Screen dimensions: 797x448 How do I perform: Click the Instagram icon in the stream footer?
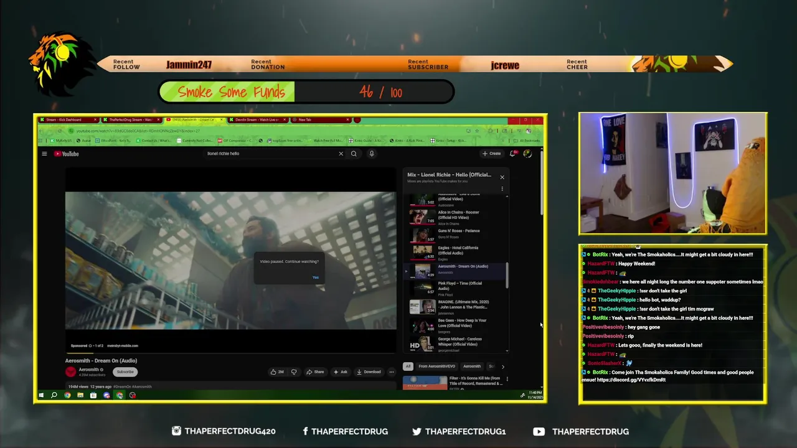click(176, 431)
